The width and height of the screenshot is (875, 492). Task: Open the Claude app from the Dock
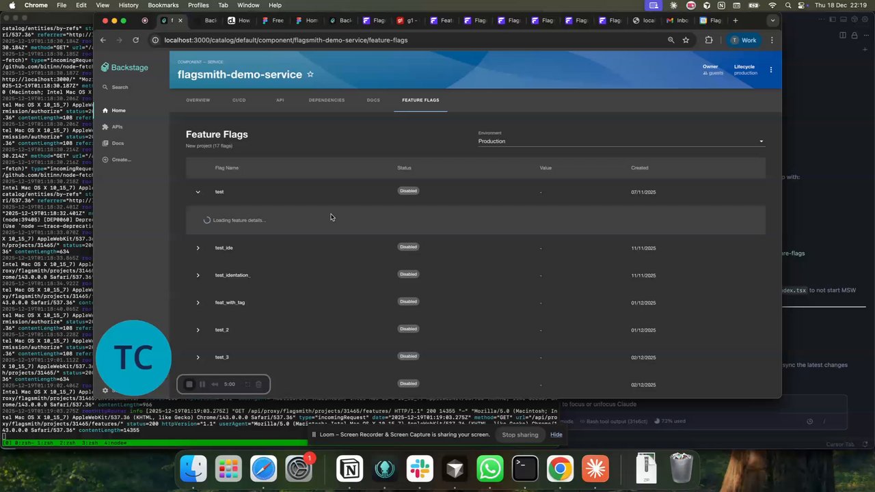pyautogui.click(x=595, y=469)
